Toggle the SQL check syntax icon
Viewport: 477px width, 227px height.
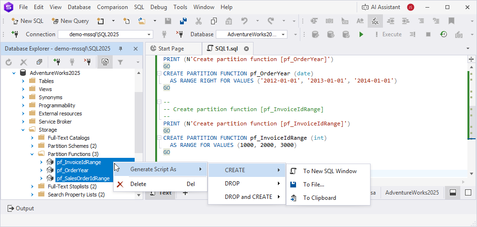pyautogui.click(x=375, y=21)
